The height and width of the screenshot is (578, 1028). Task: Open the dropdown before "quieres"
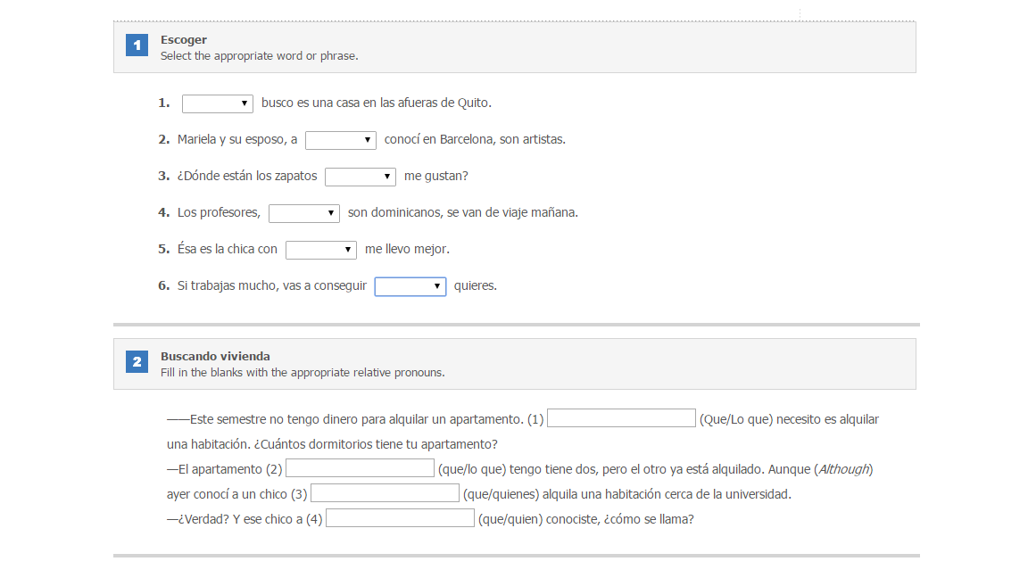[x=410, y=287]
